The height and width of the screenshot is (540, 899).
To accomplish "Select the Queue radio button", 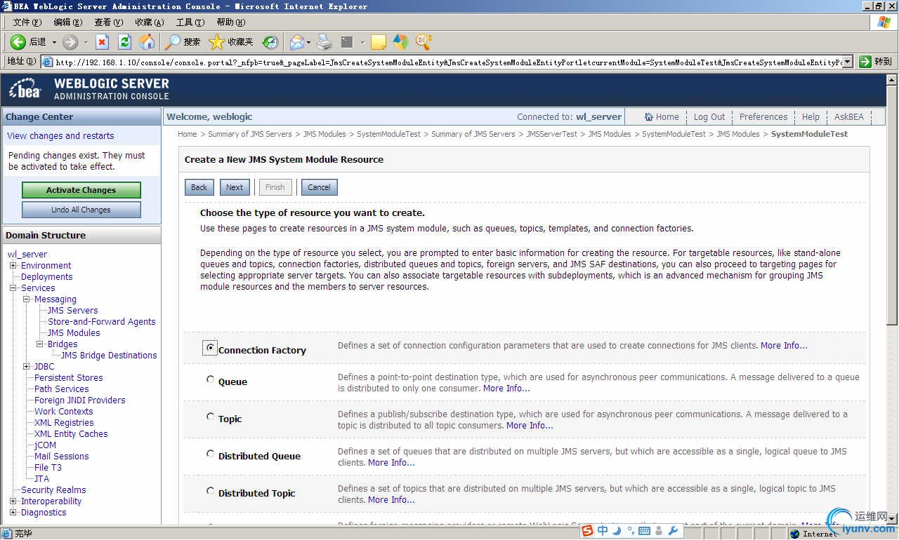I will 210,379.
